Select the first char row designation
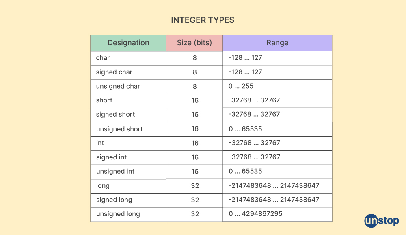Screen dimensions: 406x235 (128, 58)
